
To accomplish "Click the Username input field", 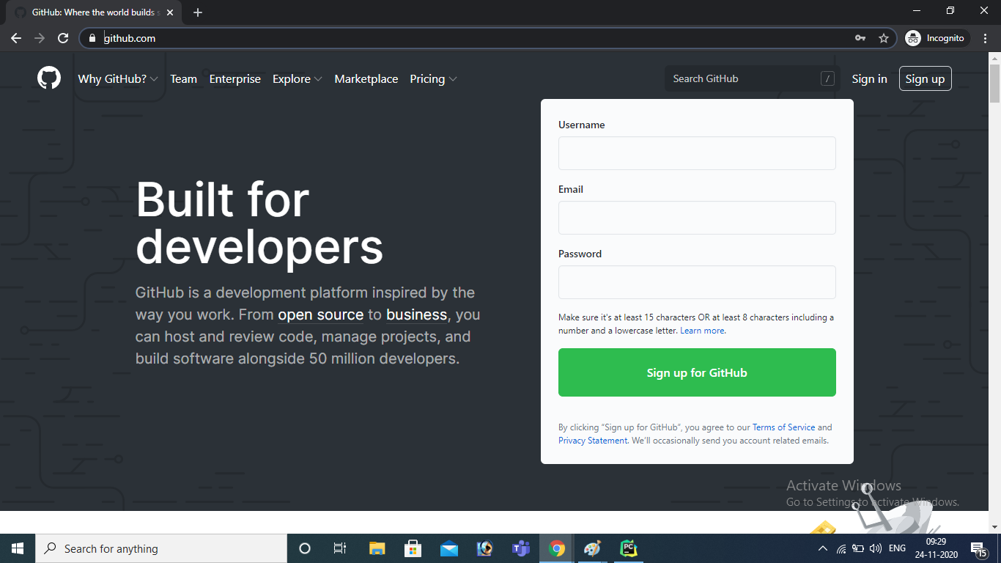I will click(x=697, y=153).
